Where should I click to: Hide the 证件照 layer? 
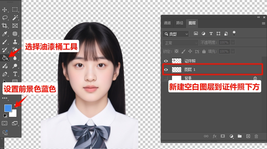coord(166,61)
